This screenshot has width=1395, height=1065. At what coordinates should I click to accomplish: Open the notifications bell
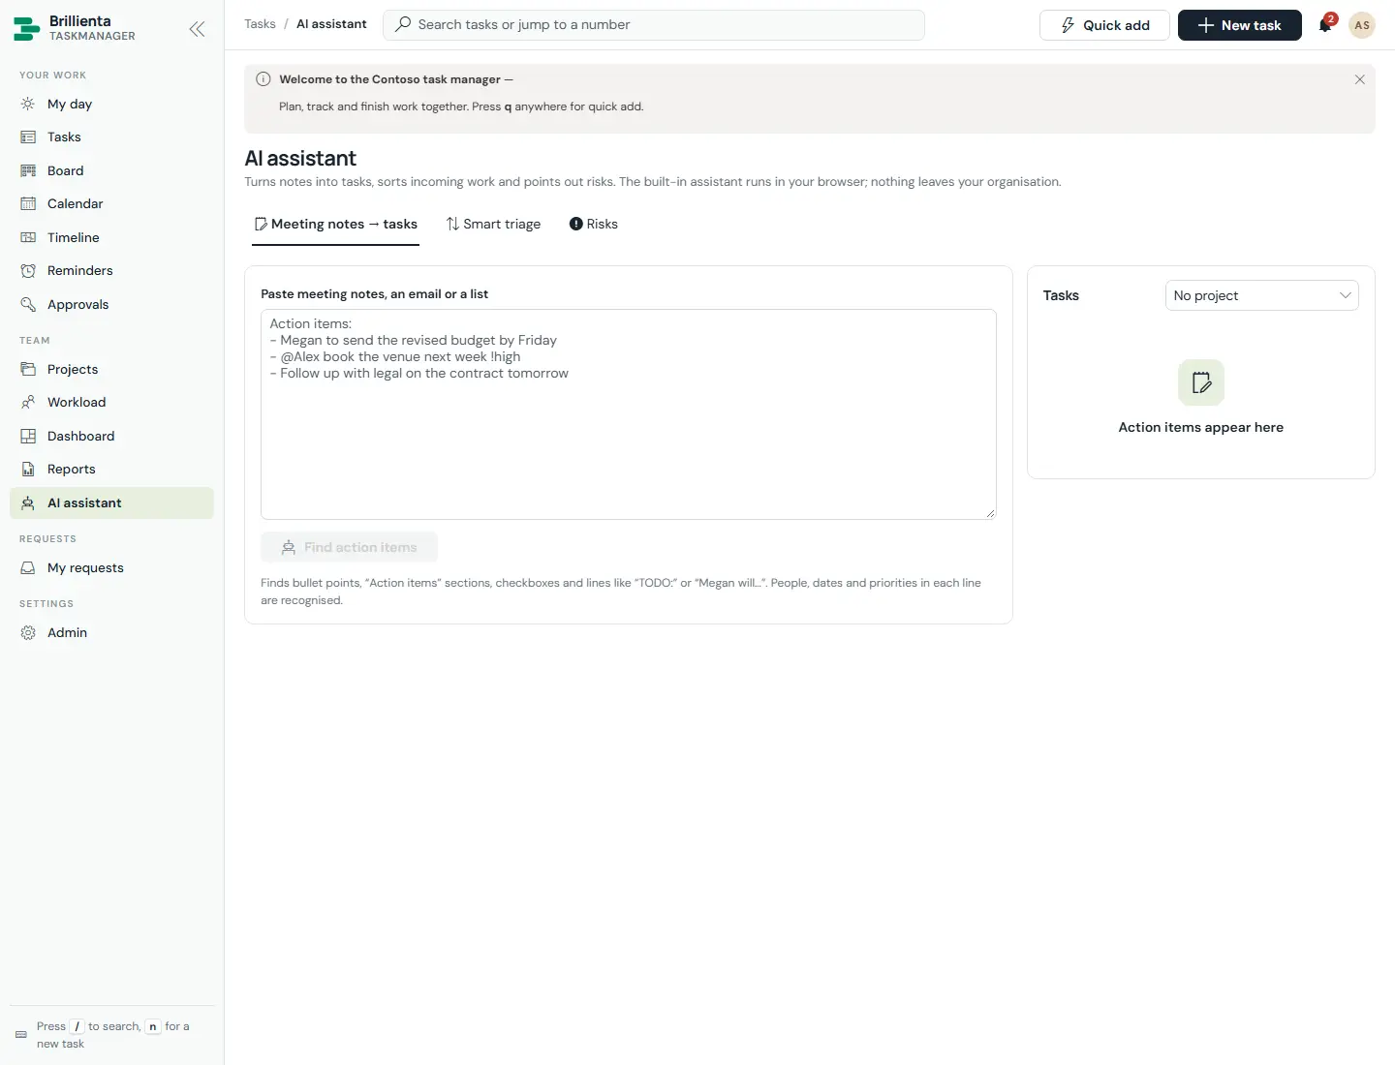[x=1325, y=25]
